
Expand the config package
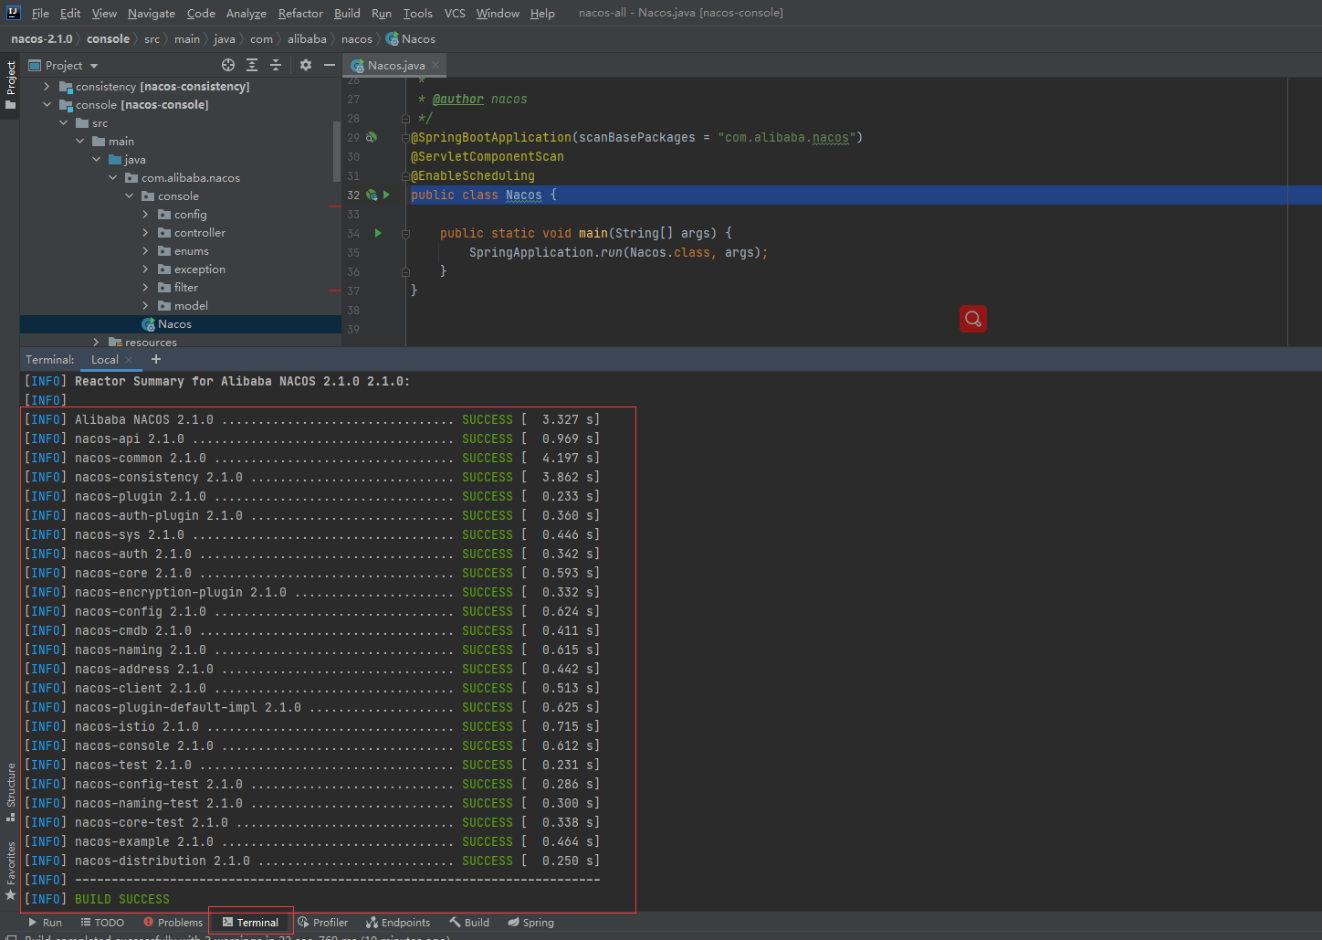pyautogui.click(x=145, y=214)
